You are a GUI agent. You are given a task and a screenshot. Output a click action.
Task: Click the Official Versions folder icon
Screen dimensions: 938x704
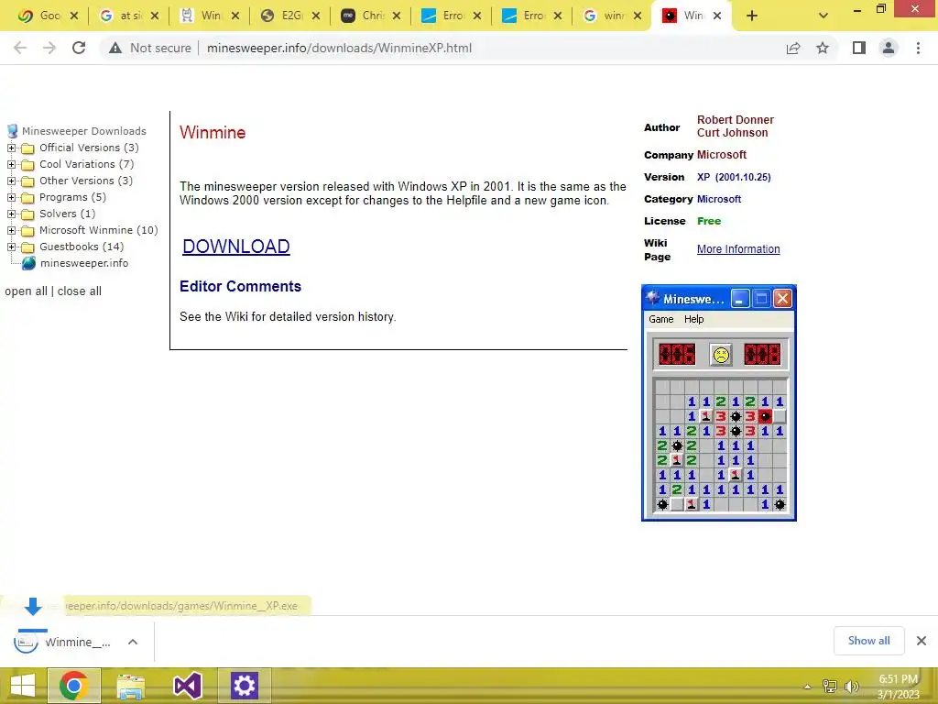(27, 148)
